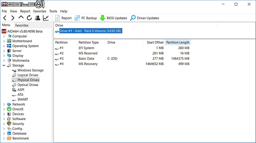This screenshot has height=143, width=256.
Task: Expand the Security node
Action: [4, 124]
